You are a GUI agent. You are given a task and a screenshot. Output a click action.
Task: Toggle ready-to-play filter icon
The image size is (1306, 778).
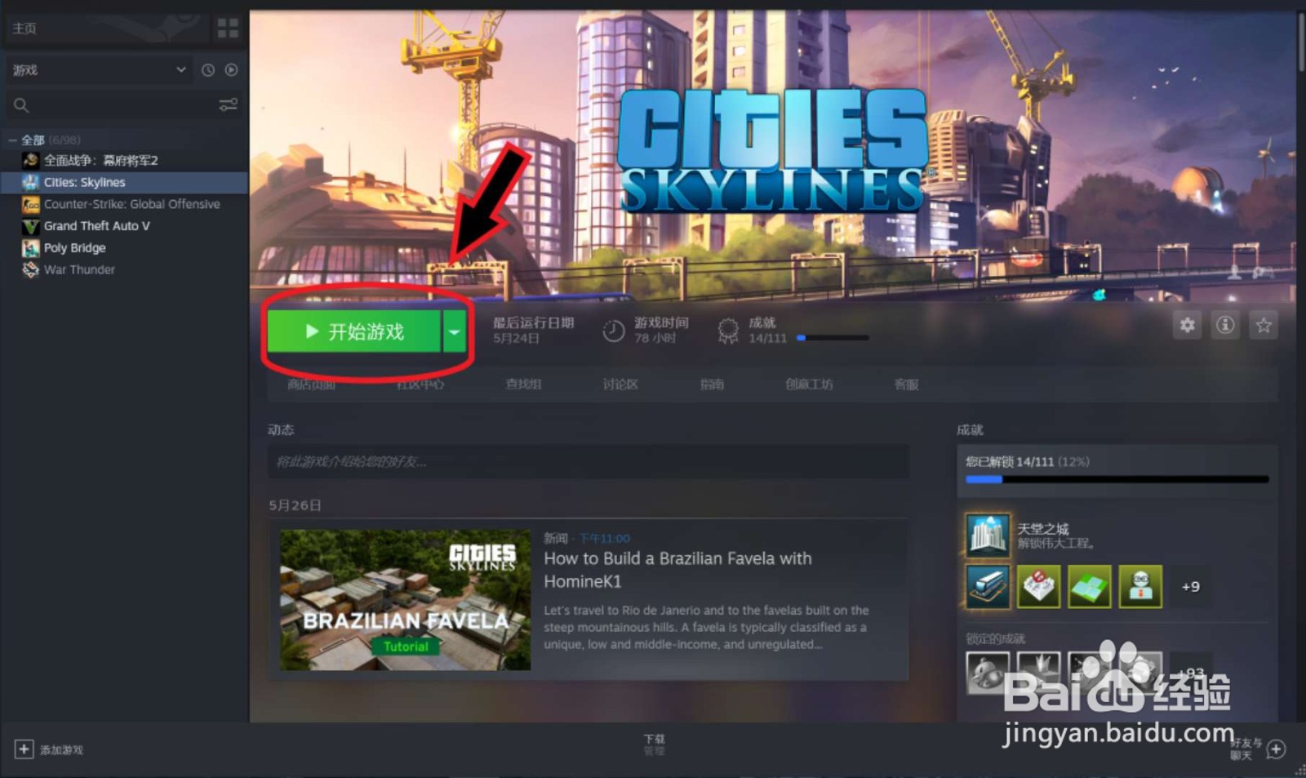[231, 70]
